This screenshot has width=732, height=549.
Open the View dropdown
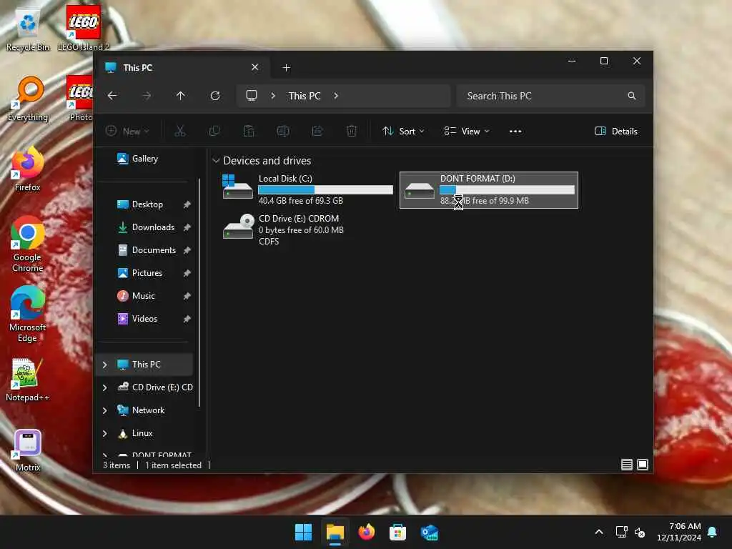[x=466, y=132]
